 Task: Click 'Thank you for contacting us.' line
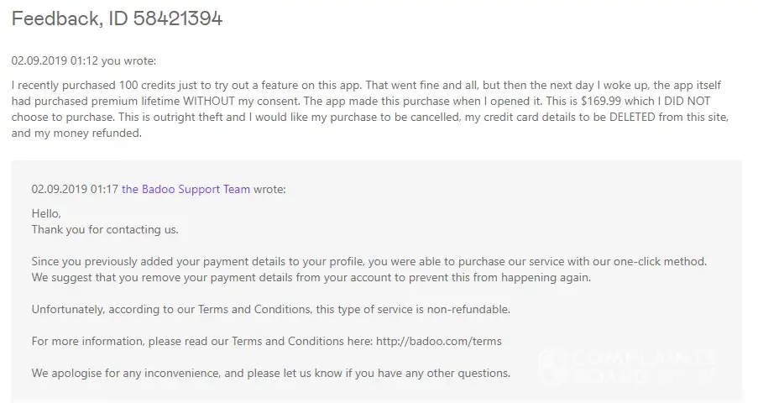[105, 228]
